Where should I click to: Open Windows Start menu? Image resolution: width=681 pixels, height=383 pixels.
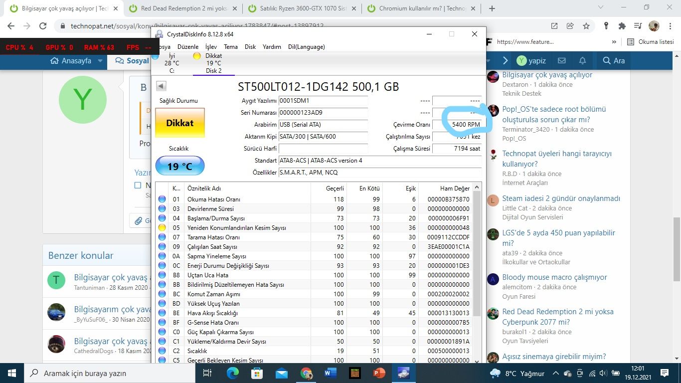coord(12,373)
